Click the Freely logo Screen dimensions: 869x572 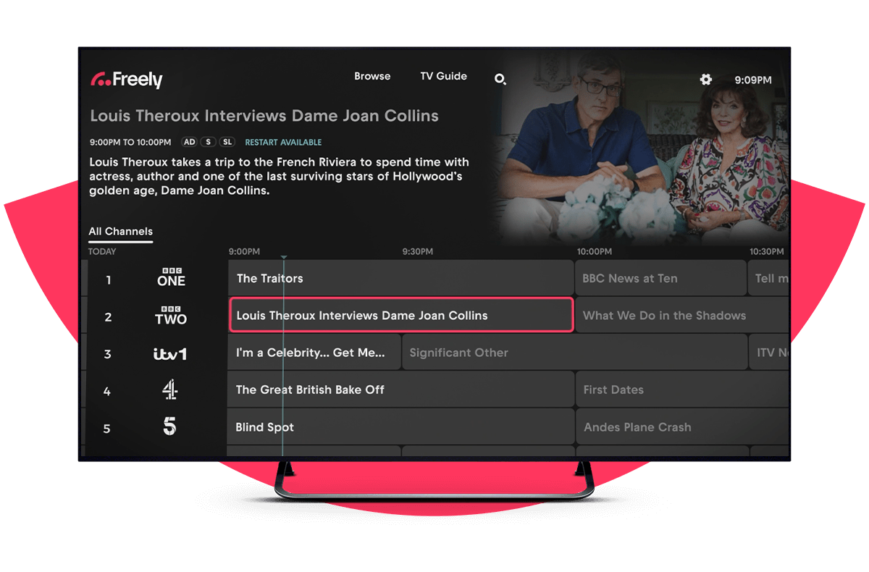pos(127,80)
